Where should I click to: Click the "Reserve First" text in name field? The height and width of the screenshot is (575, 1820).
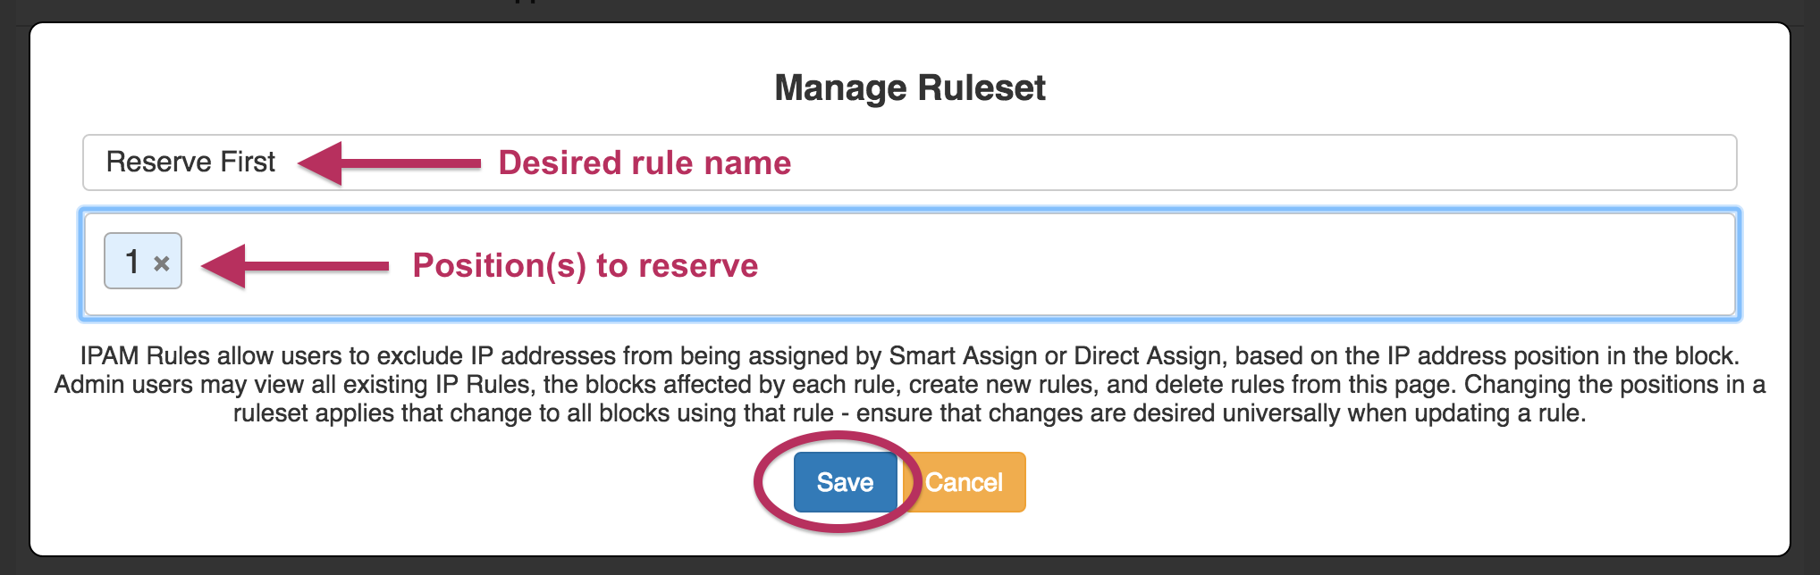[190, 162]
